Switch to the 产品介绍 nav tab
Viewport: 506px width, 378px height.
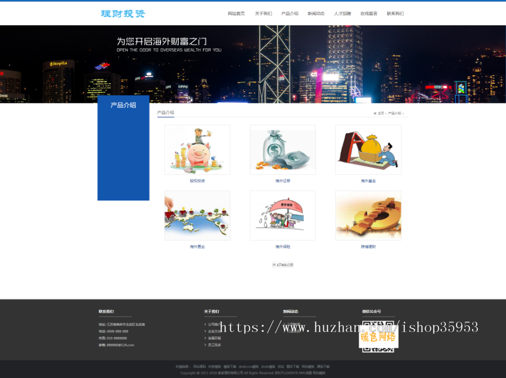tap(289, 13)
